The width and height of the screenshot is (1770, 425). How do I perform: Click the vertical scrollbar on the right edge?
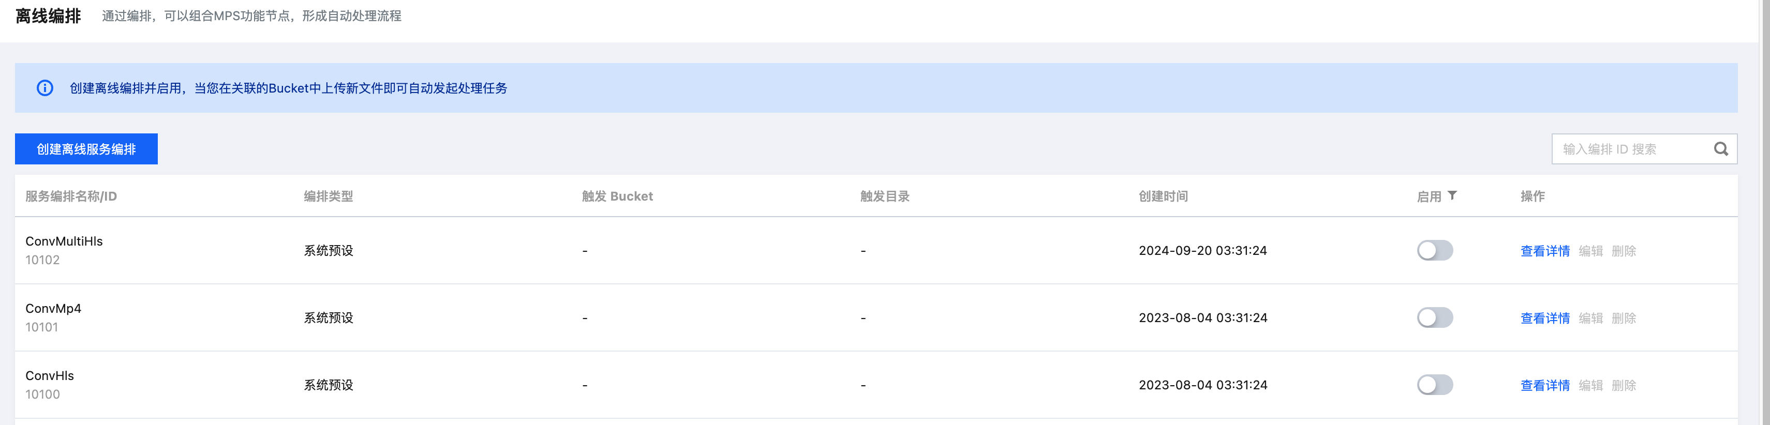click(1764, 206)
